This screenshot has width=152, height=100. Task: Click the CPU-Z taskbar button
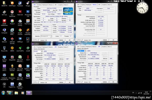click(x=29, y=93)
